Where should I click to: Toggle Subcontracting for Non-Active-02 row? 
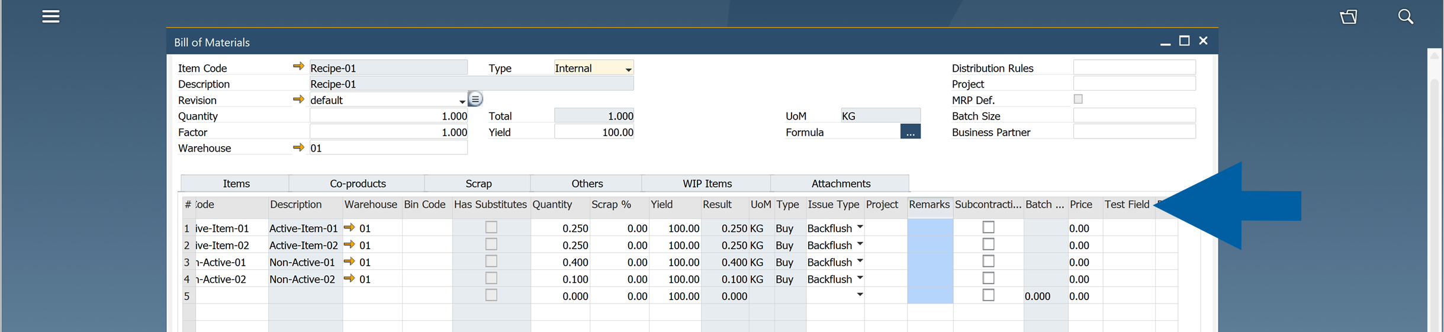tap(989, 278)
